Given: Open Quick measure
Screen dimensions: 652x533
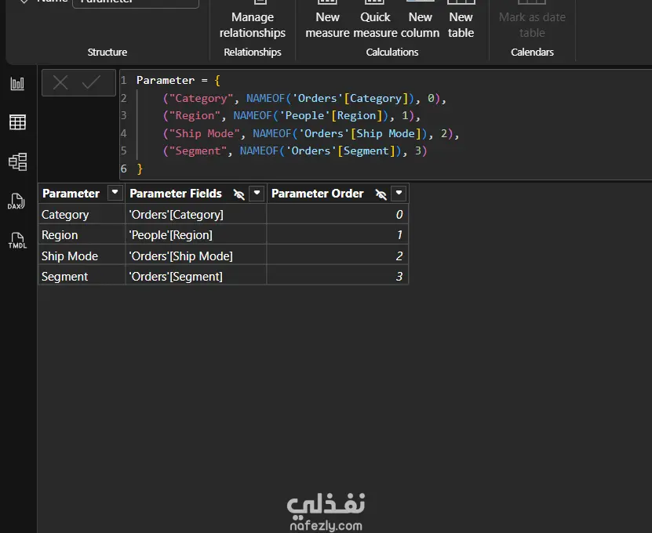Looking at the screenshot, I should [375, 21].
